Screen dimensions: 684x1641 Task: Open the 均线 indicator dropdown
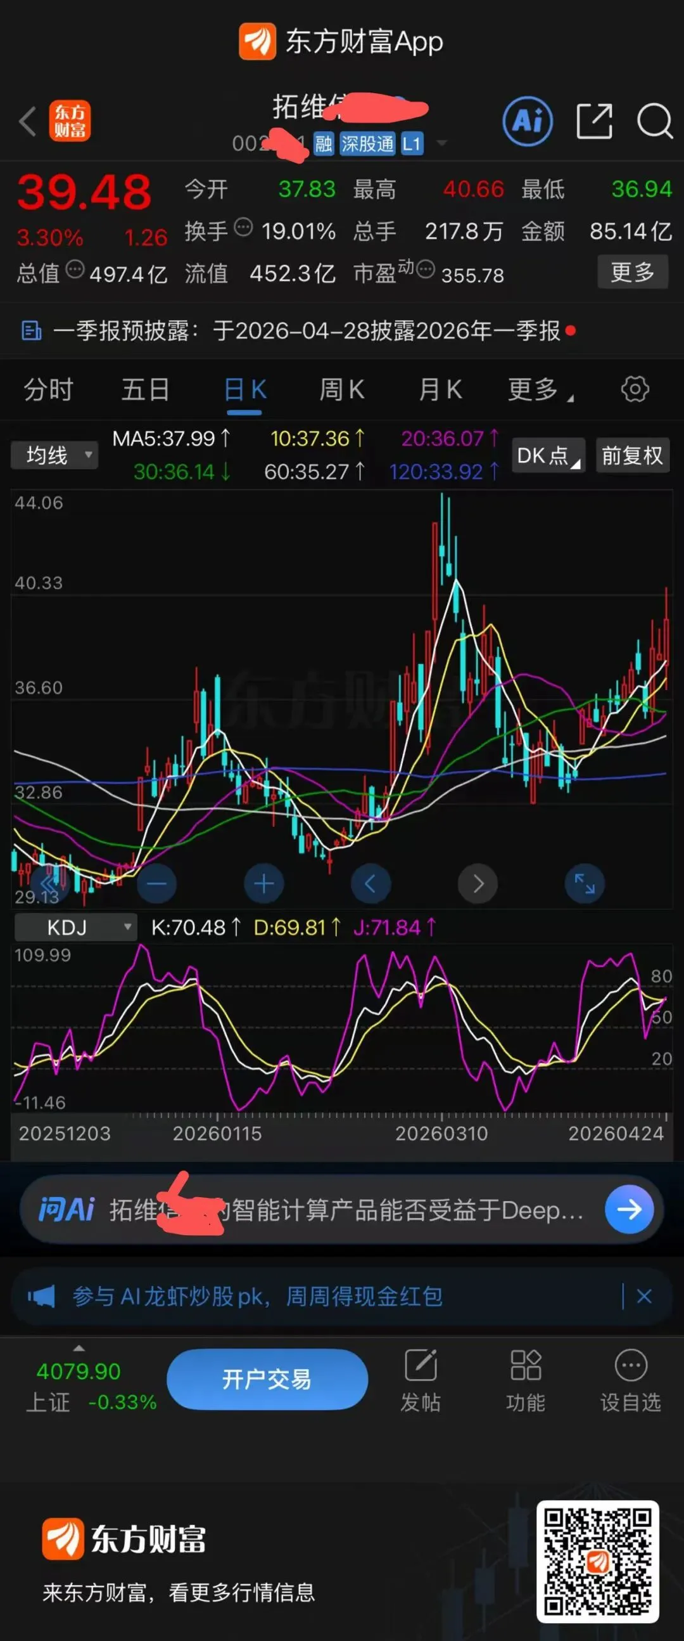point(54,455)
